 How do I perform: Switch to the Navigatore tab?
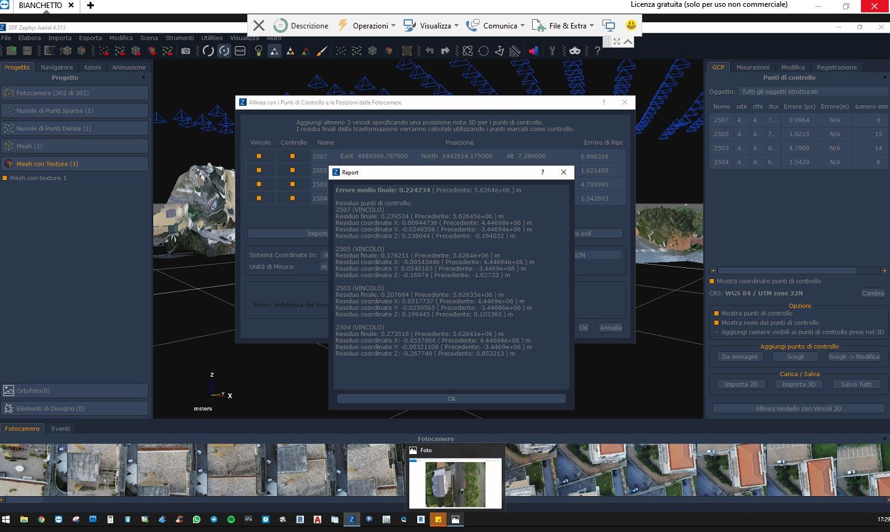coord(57,67)
